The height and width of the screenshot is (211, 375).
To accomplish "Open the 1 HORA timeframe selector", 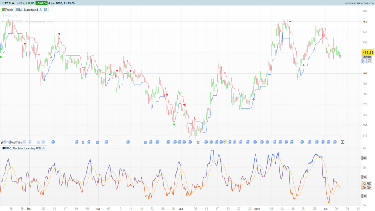I will (x=20, y=3).
